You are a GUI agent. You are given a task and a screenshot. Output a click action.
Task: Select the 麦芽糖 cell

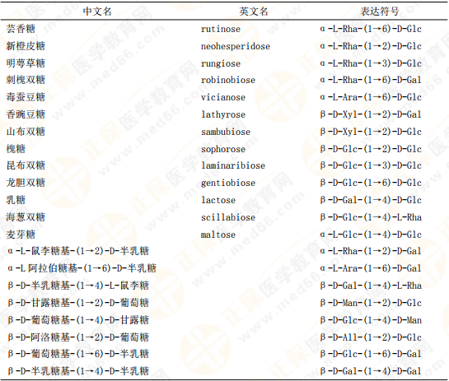pos(21,235)
